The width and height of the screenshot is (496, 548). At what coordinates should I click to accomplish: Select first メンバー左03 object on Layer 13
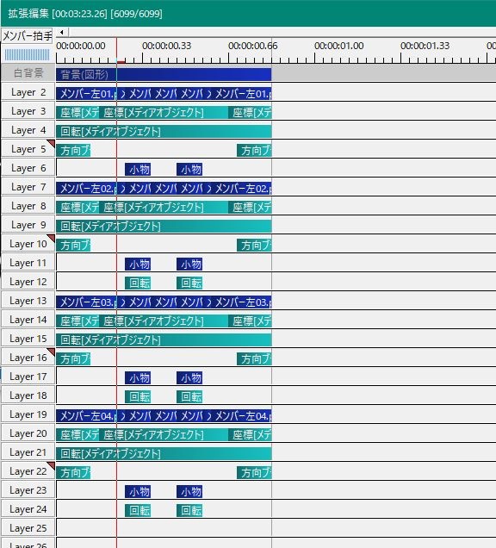[86, 302]
